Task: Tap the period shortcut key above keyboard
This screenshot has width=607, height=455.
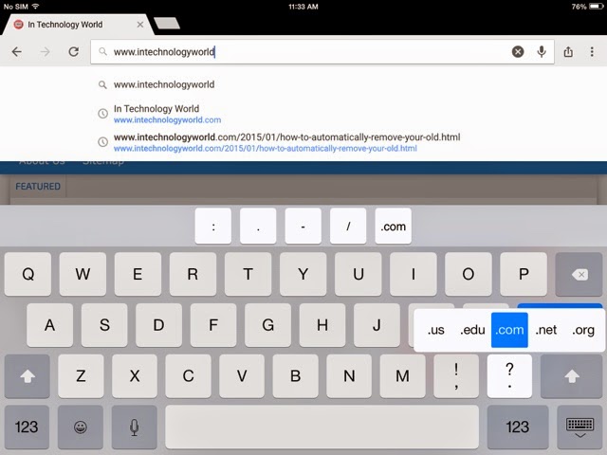Action: click(258, 226)
